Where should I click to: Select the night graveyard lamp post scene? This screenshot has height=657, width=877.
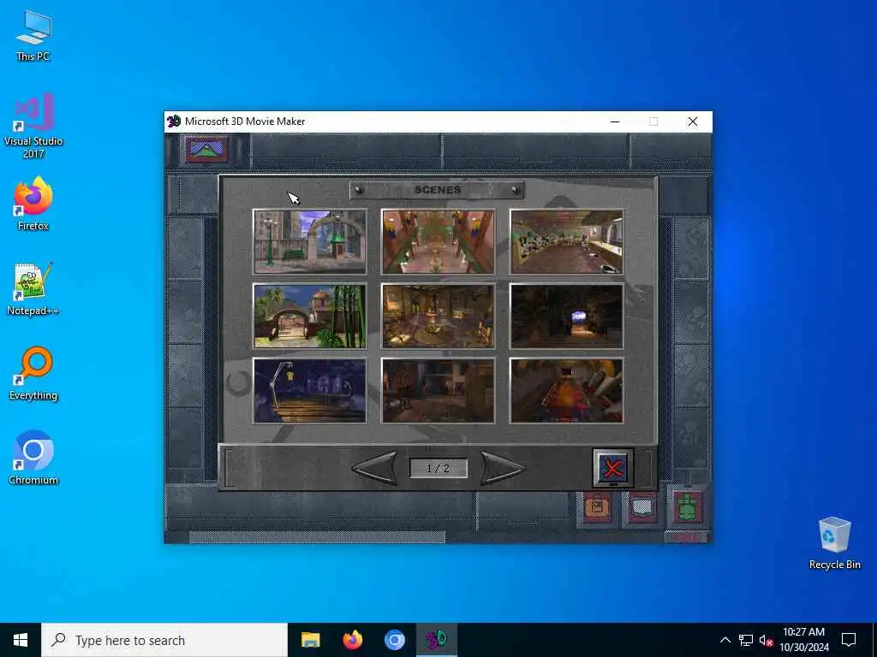coord(310,390)
